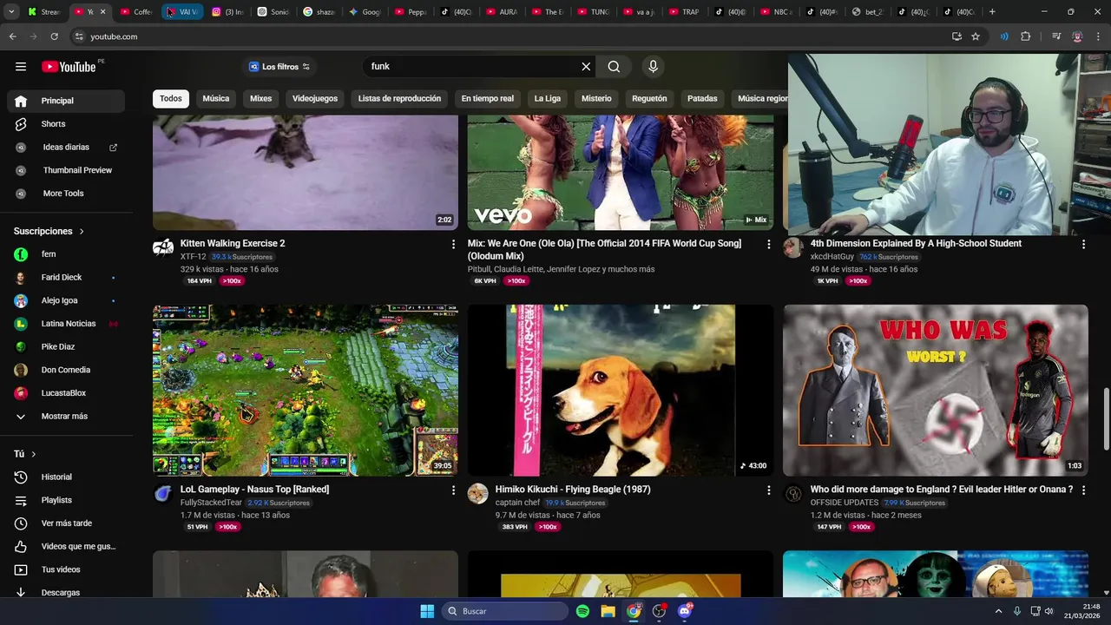Expand the Tú section chevron
The image size is (1111, 625).
(x=34, y=454)
